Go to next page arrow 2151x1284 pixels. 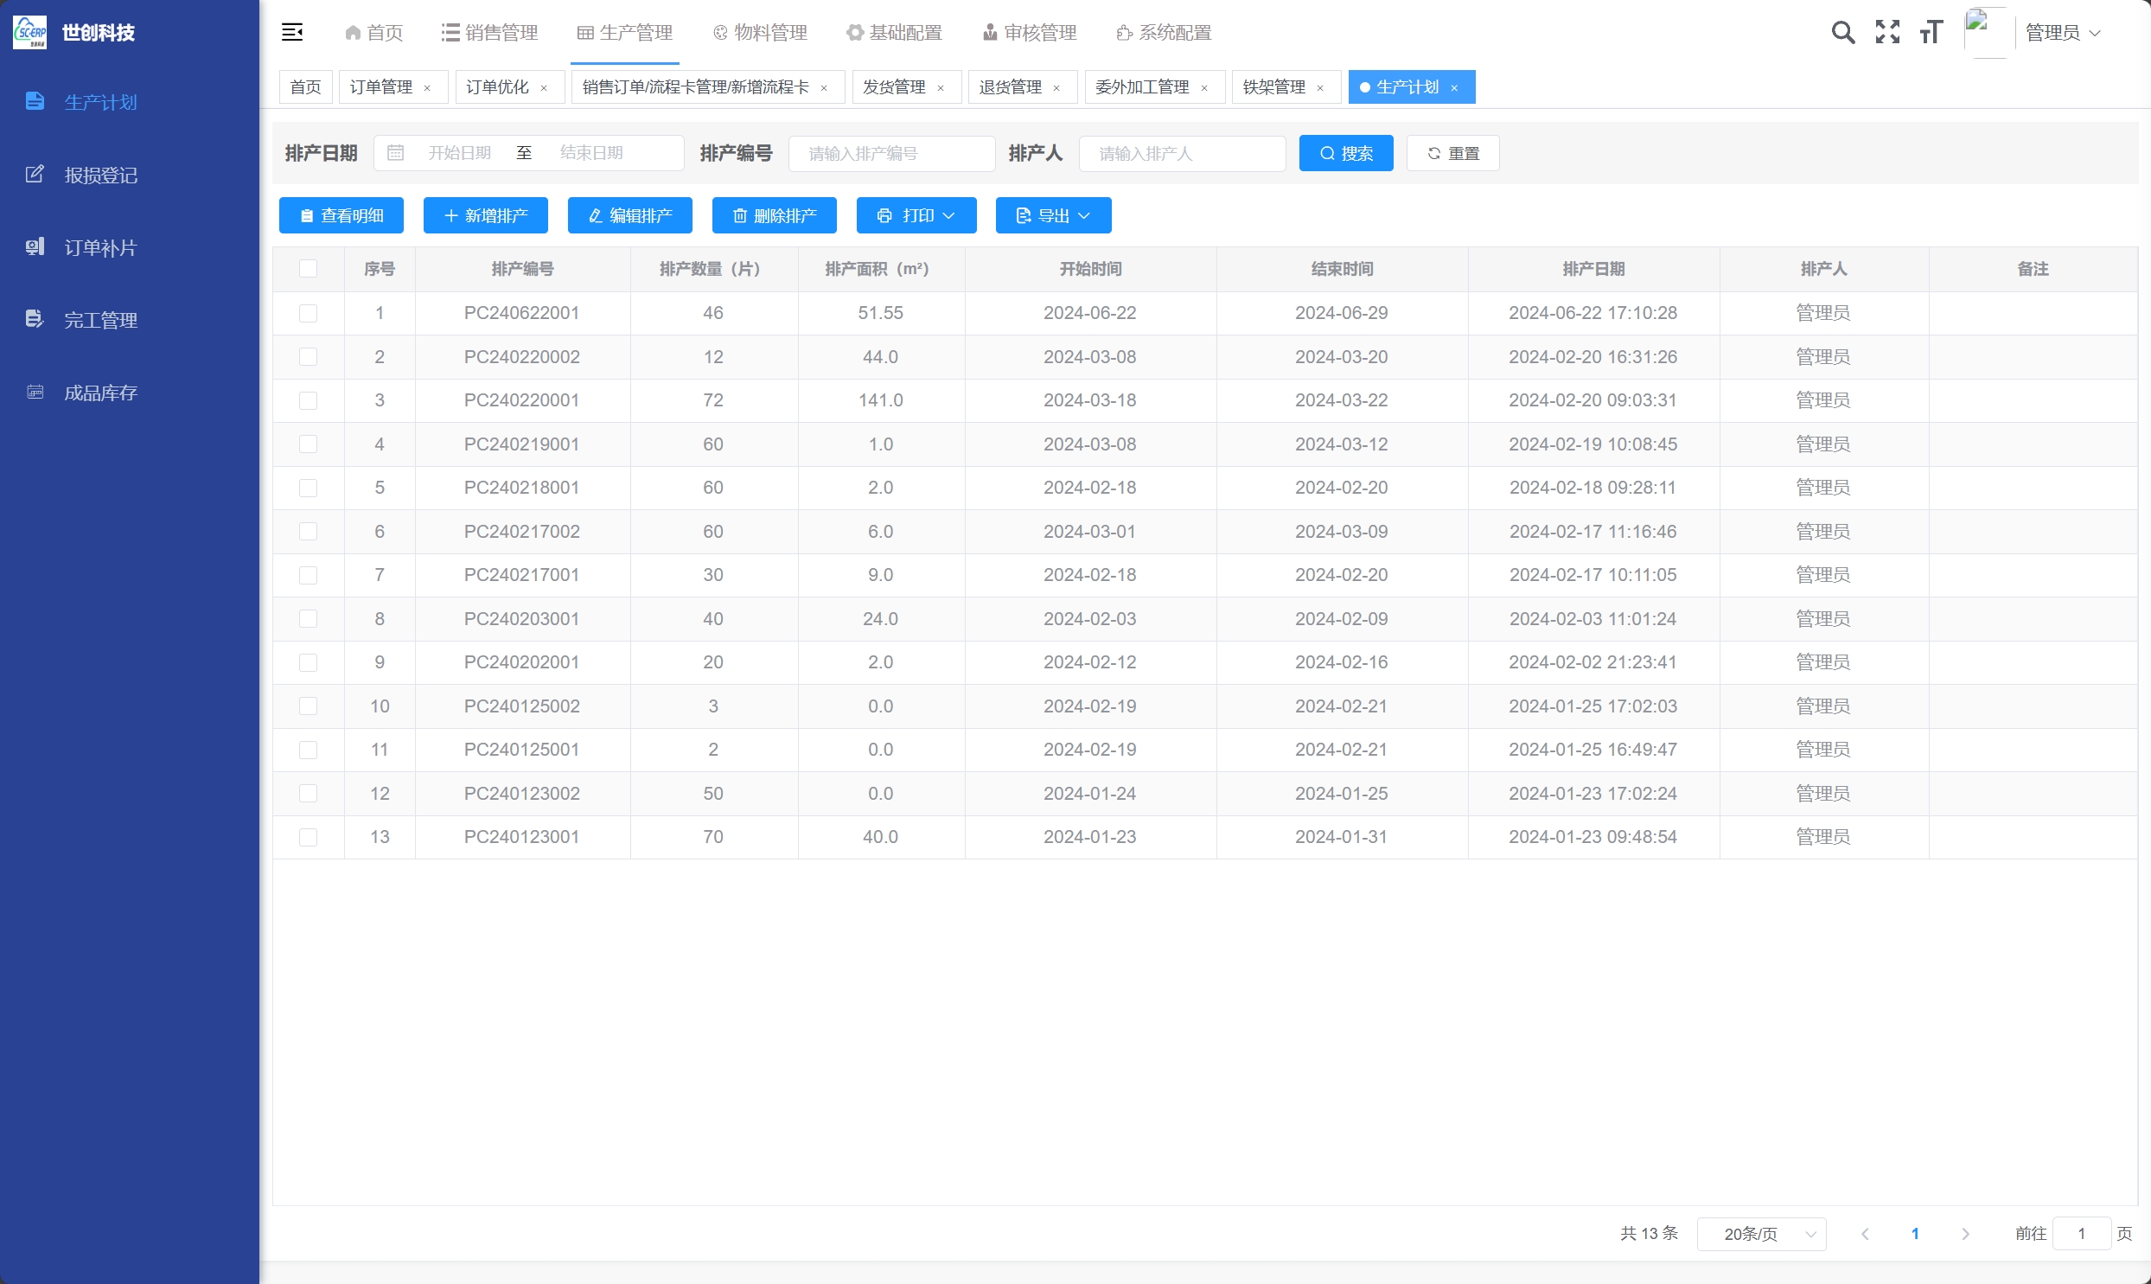click(1965, 1234)
